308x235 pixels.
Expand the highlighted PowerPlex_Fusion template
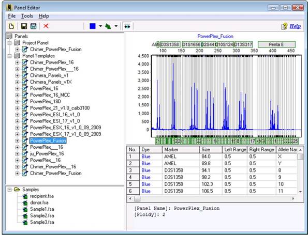17,140
